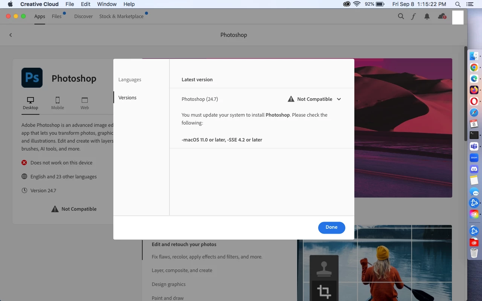This screenshot has width=482, height=301.
Task: Open Terminal from the Dock
Action: click(474, 135)
